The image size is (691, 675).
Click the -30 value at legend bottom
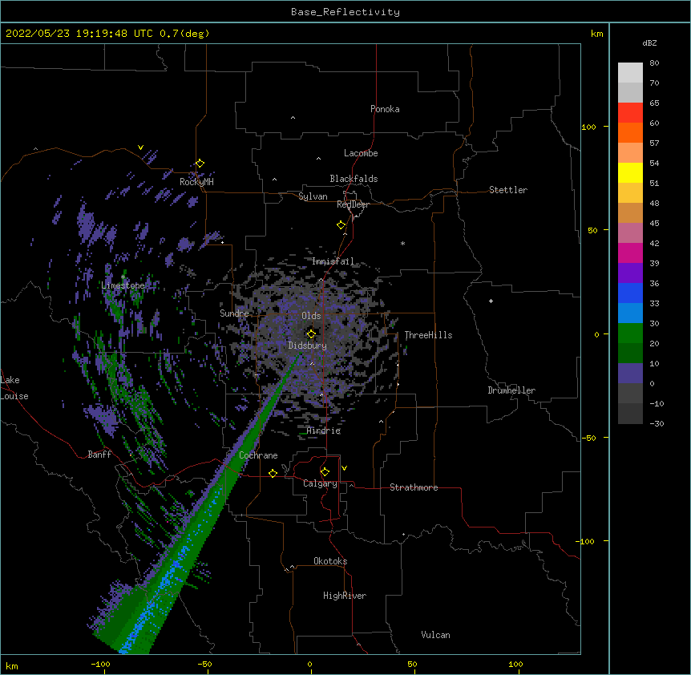click(657, 423)
